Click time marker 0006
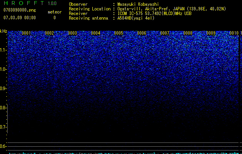 coord(142,33)
